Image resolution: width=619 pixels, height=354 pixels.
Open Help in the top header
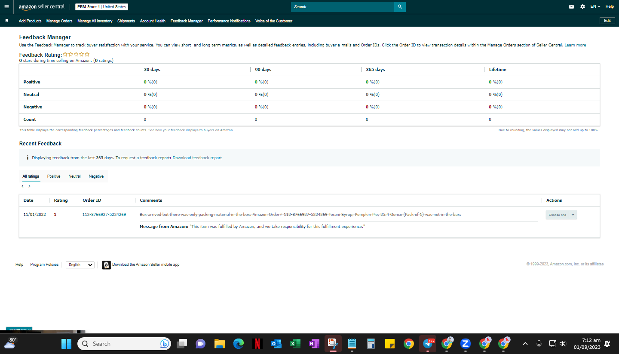[x=610, y=6]
